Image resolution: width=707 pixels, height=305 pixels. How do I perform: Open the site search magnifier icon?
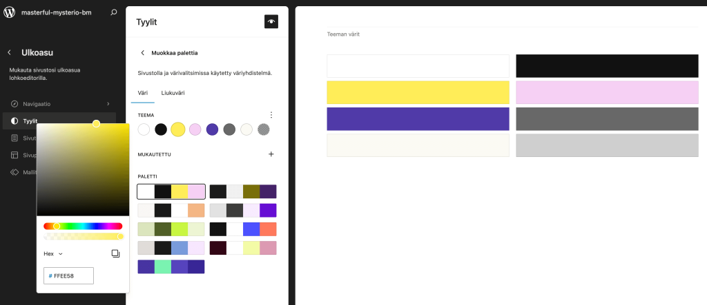[114, 12]
